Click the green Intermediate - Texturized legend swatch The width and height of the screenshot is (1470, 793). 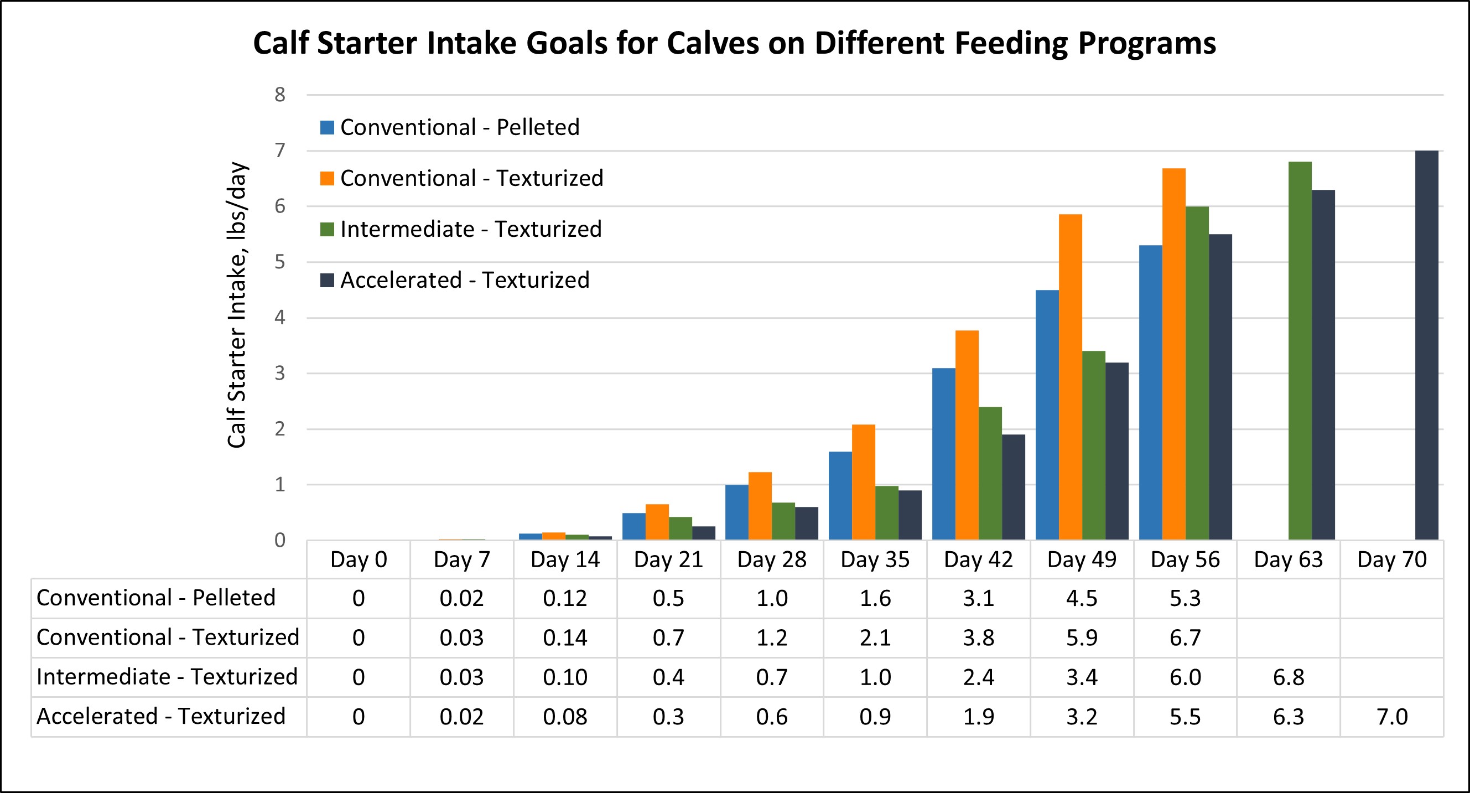point(327,230)
